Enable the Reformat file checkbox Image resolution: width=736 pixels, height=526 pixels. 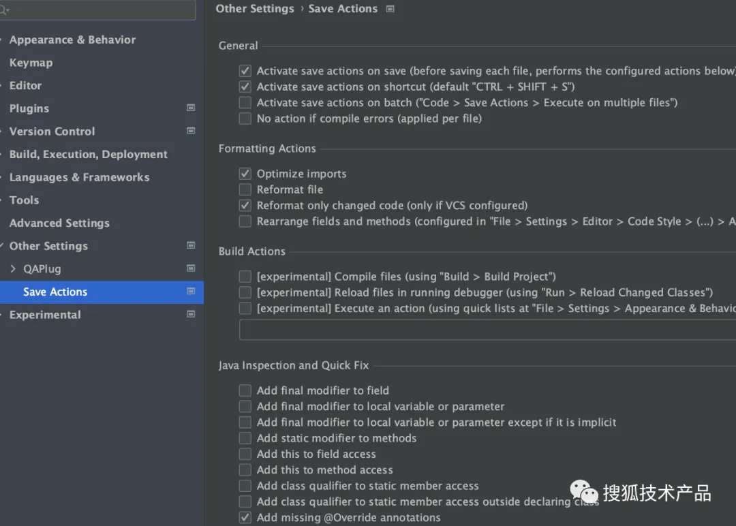click(x=245, y=189)
